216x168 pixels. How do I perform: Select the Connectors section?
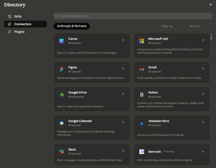click(25, 24)
